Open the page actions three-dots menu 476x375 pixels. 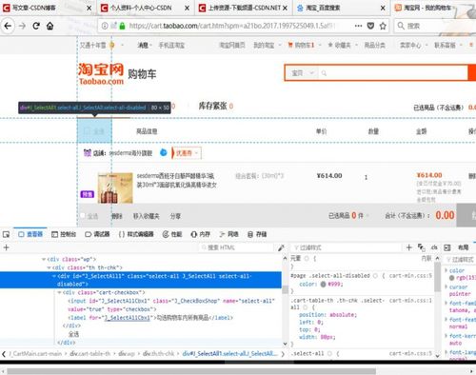point(358,26)
